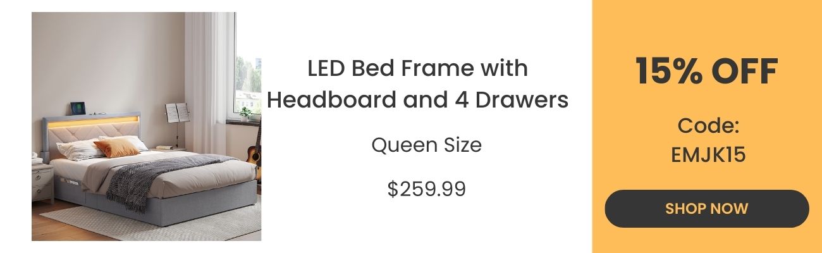Click the Queen Size label
822x253 pixels.
pos(426,145)
